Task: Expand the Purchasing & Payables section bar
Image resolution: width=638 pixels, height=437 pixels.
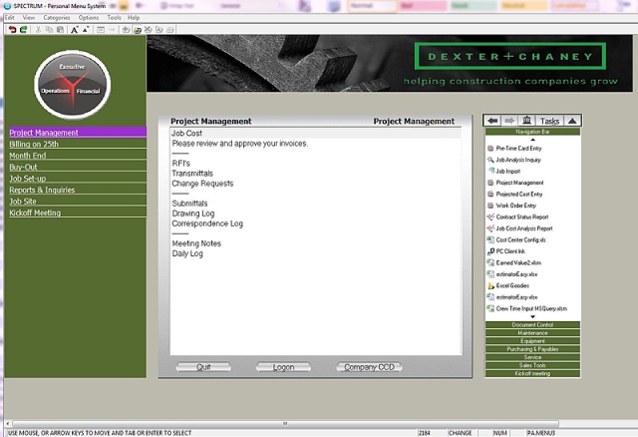Action: click(532, 349)
